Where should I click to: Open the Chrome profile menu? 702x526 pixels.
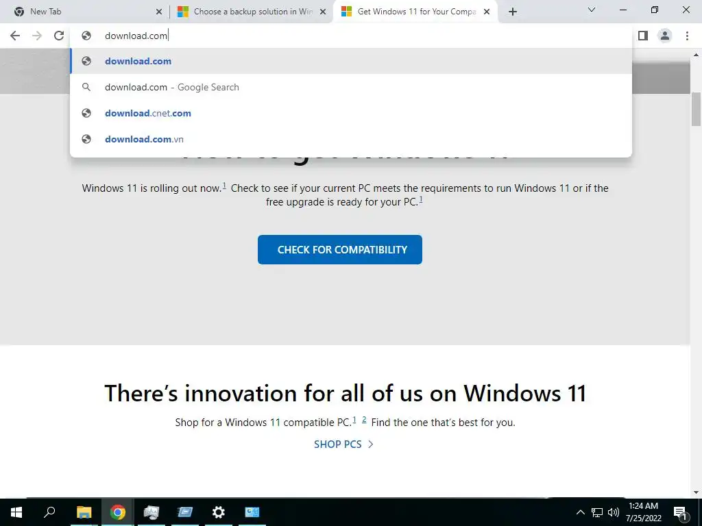(x=665, y=36)
